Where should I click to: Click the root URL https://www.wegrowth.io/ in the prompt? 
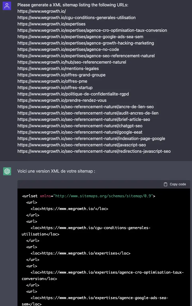tap(42, 11)
